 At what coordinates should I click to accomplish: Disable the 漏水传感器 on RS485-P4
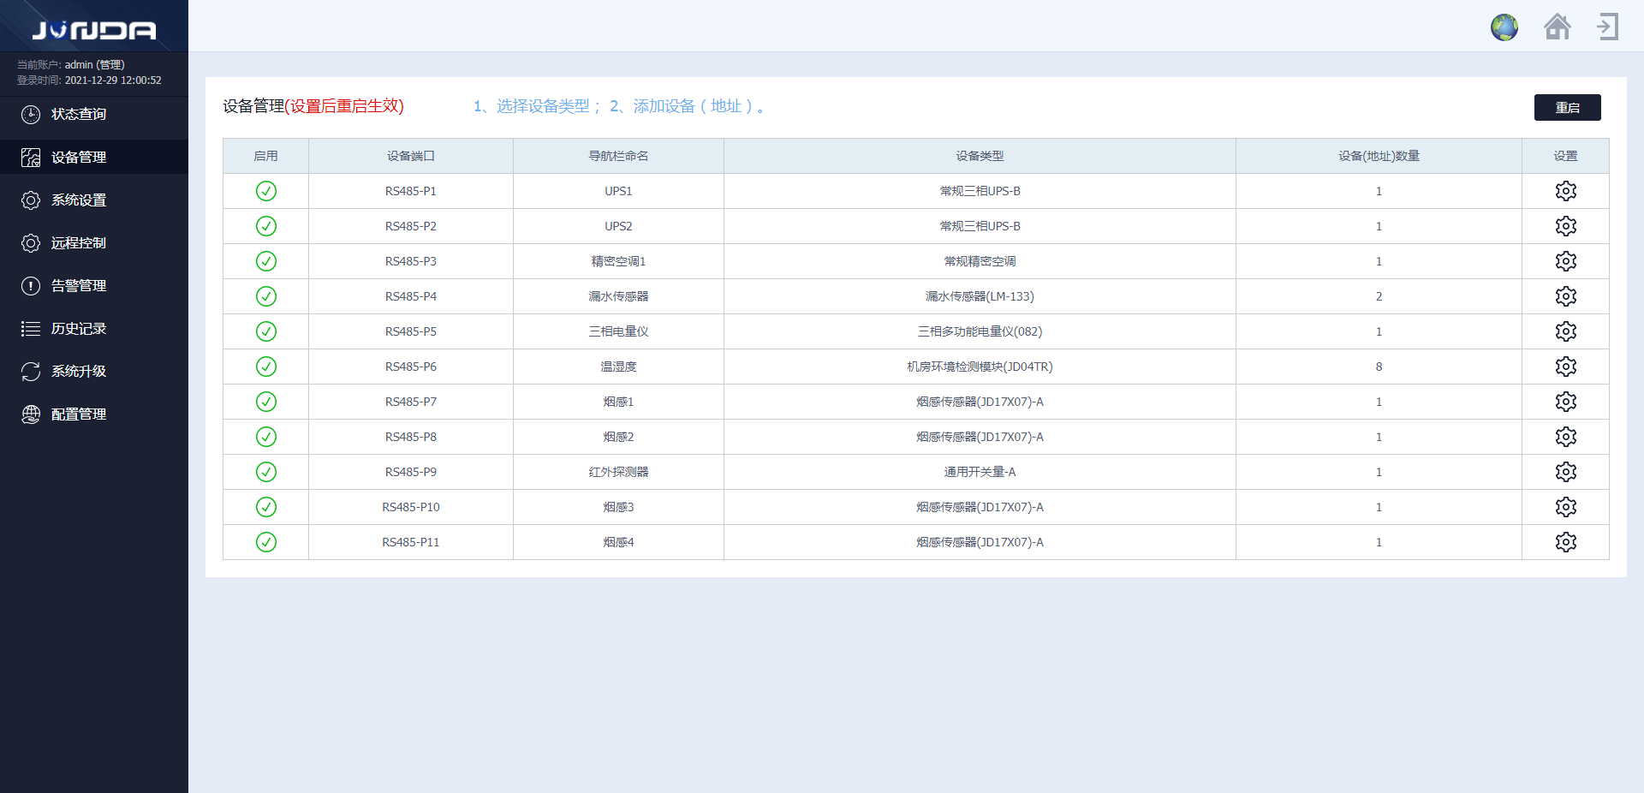[x=265, y=296]
